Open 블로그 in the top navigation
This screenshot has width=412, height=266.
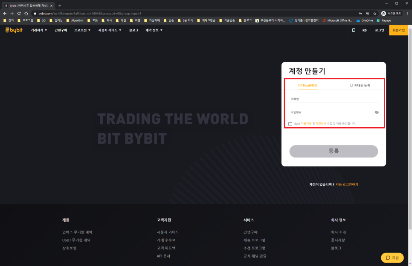click(x=133, y=30)
